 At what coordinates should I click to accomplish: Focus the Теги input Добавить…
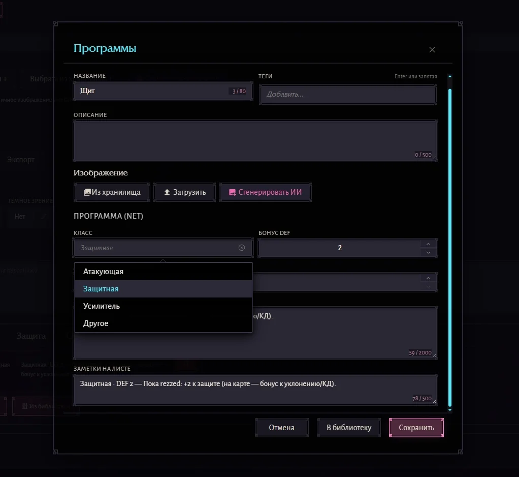(x=347, y=95)
